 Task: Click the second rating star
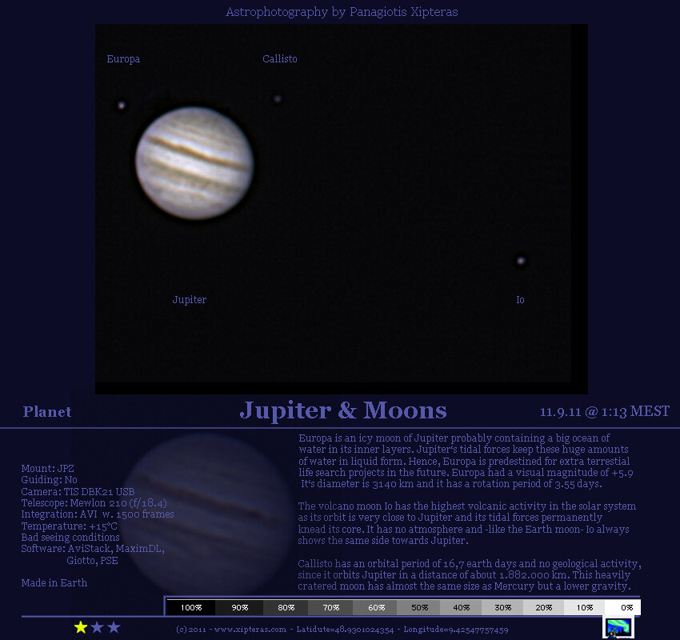click(x=98, y=627)
